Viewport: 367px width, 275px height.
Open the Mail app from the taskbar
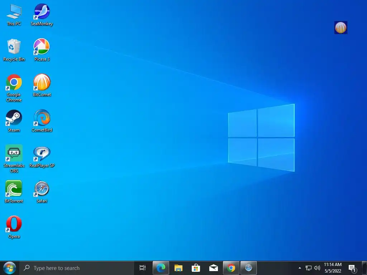tap(214, 268)
